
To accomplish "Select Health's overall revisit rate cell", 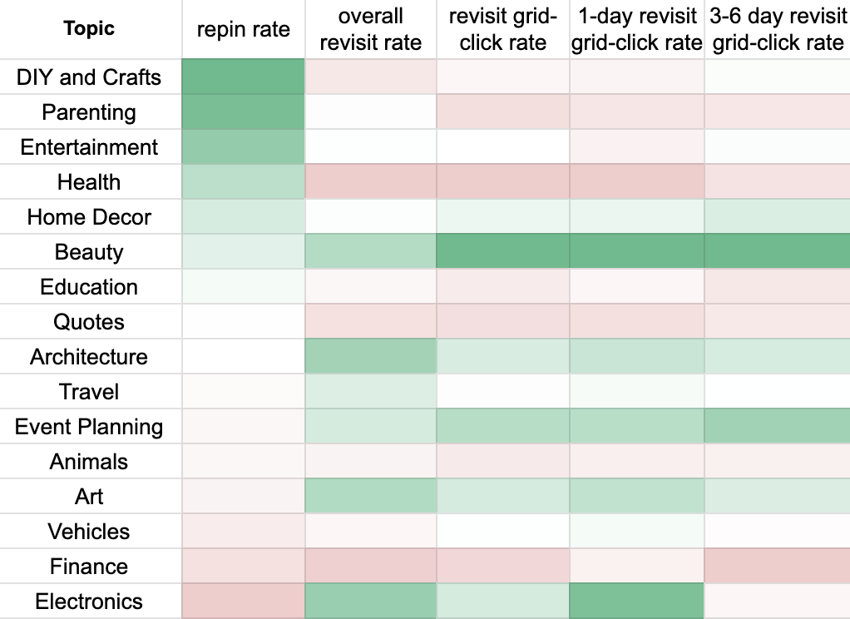I will [x=370, y=182].
